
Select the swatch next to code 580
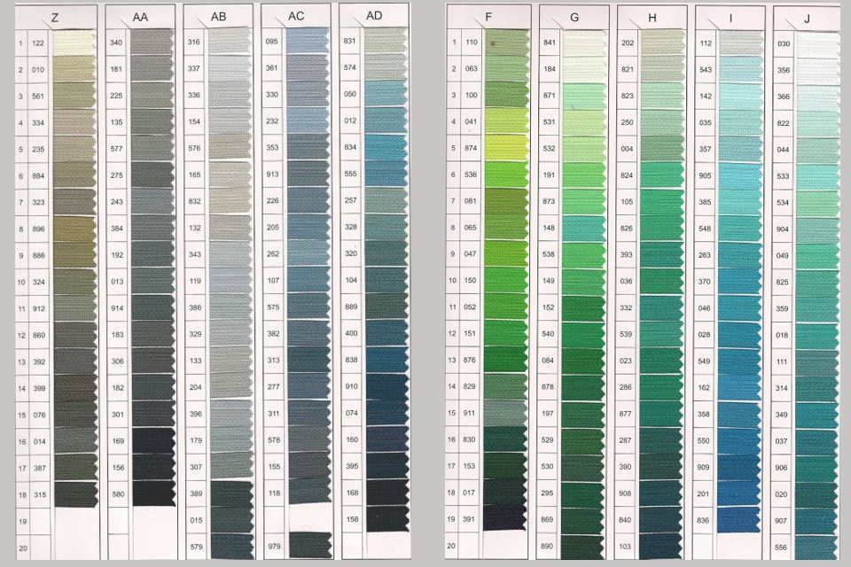[154, 493]
